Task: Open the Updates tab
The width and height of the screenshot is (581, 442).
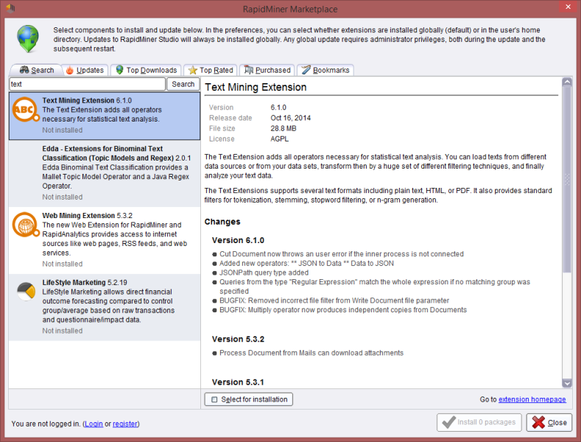Action: (85, 70)
